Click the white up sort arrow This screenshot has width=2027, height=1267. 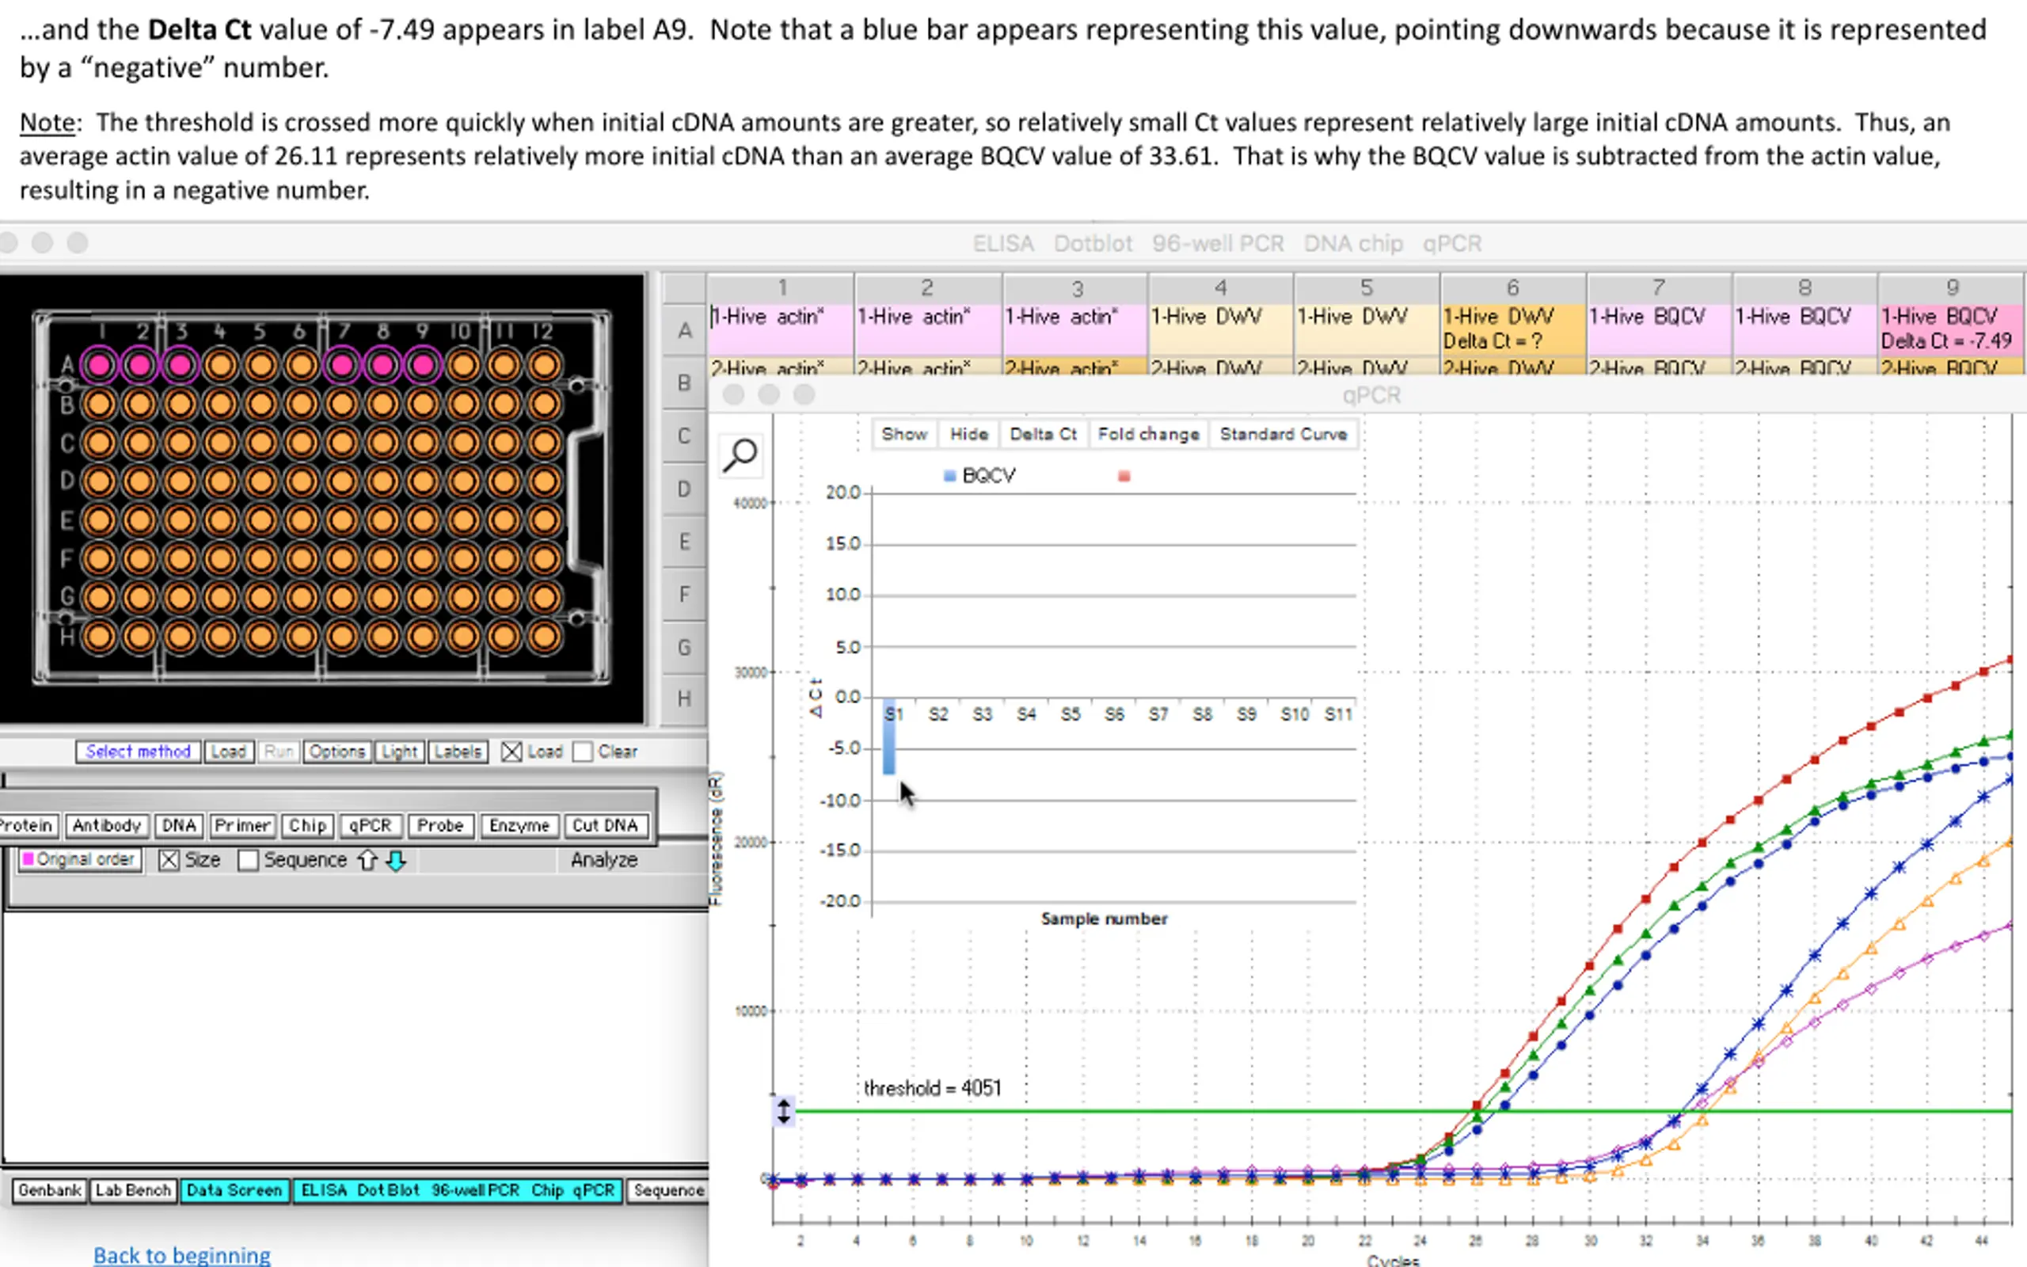[x=367, y=861]
